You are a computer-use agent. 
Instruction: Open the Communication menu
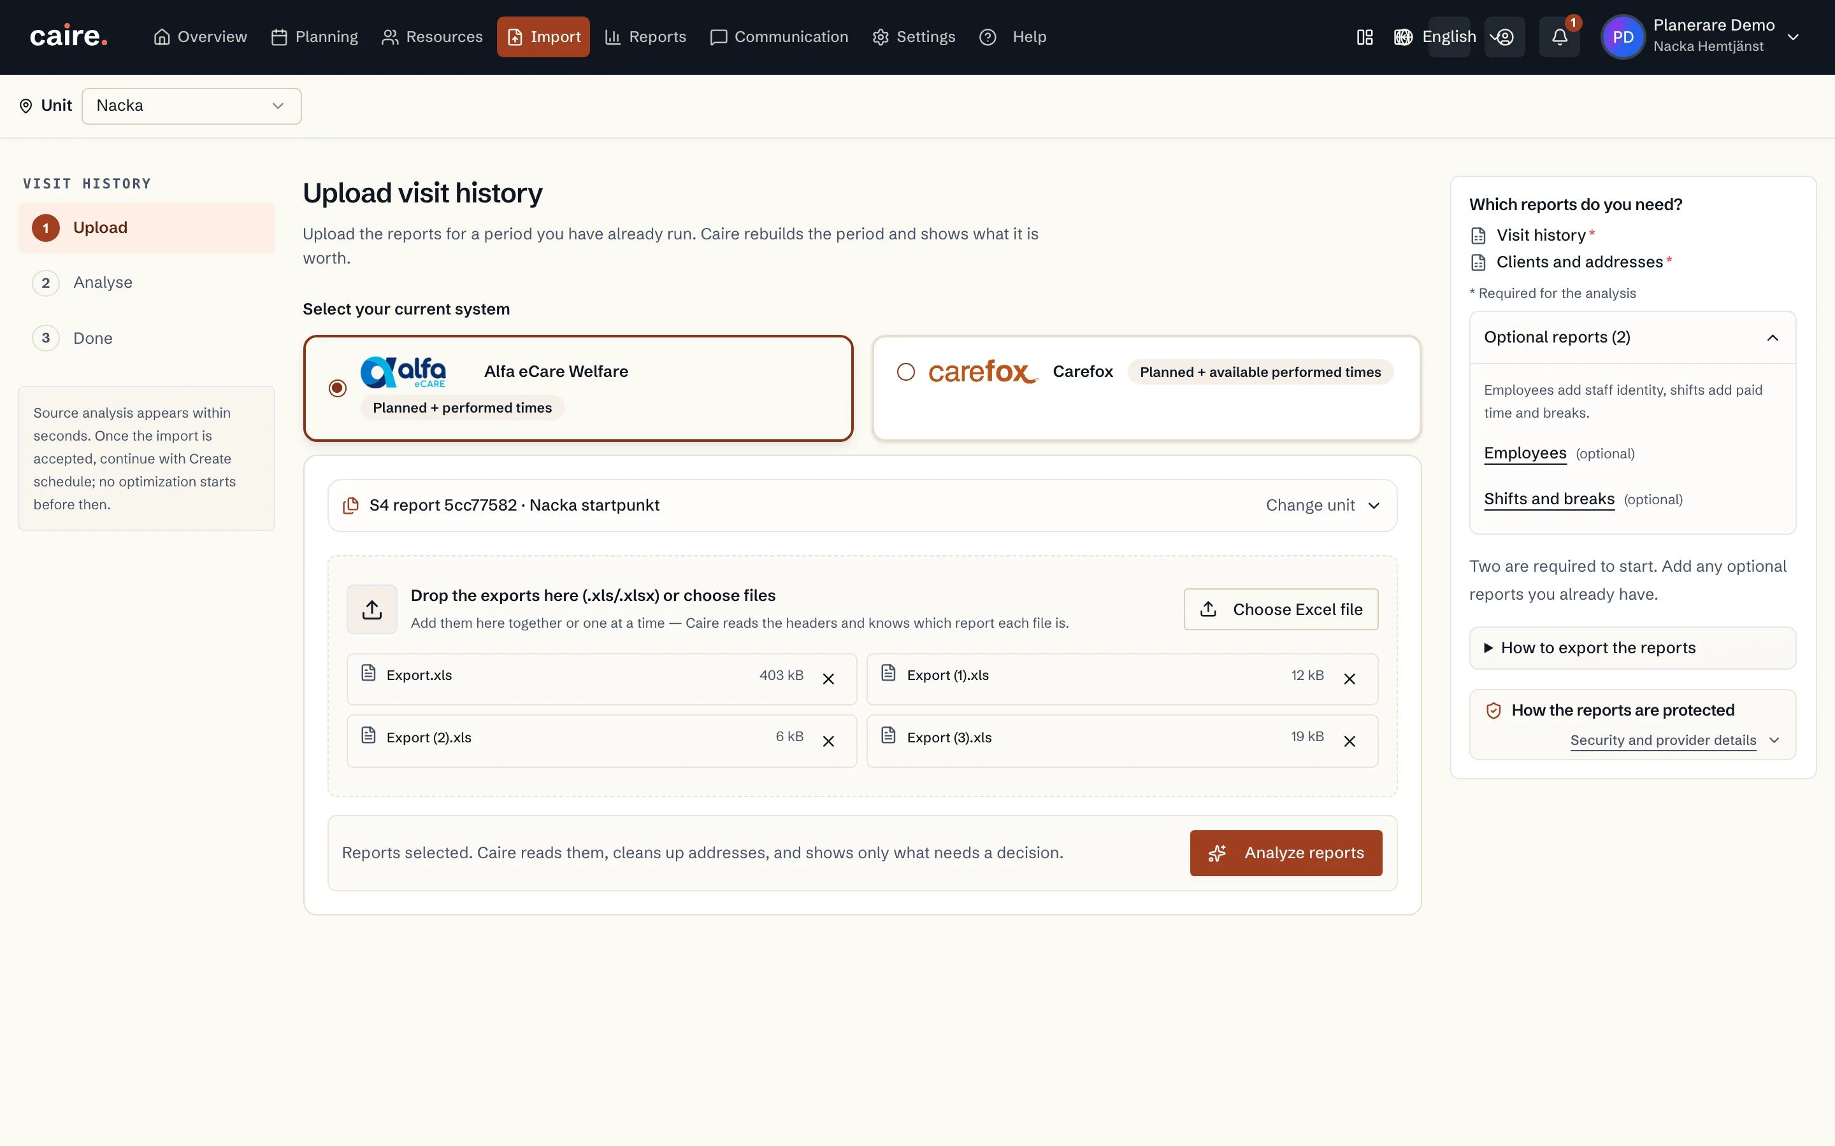click(x=779, y=37)
